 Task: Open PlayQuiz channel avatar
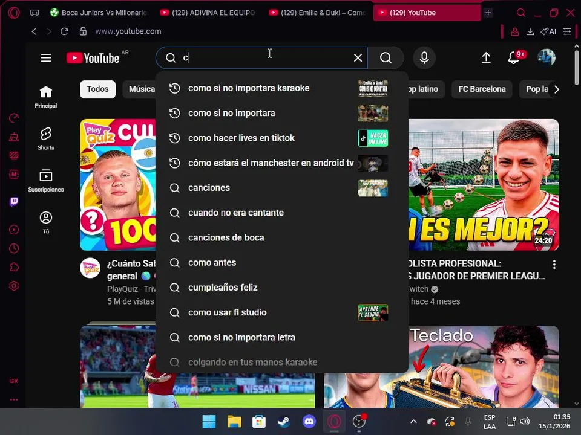90,268
